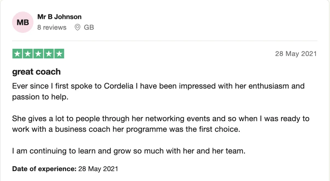This screenshot has height=181, width=330.
Task: Click the 28 May 2021 review date
Action: point(296,54)
